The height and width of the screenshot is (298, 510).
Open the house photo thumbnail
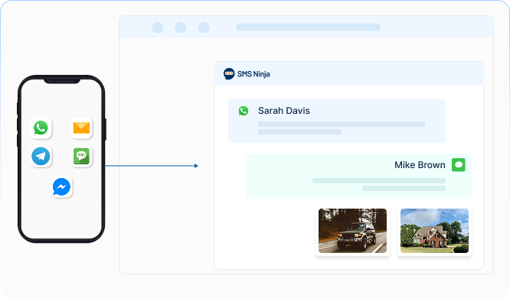click(434, 231)
